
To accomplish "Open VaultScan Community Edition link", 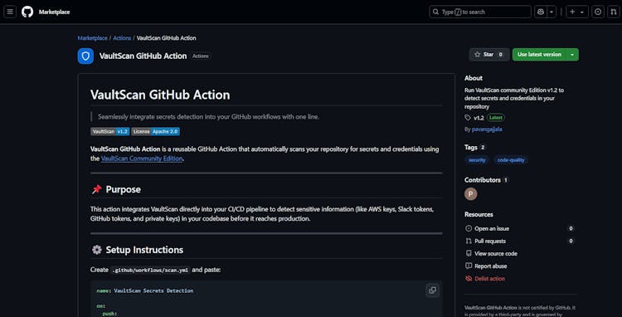I will point(142,158).
